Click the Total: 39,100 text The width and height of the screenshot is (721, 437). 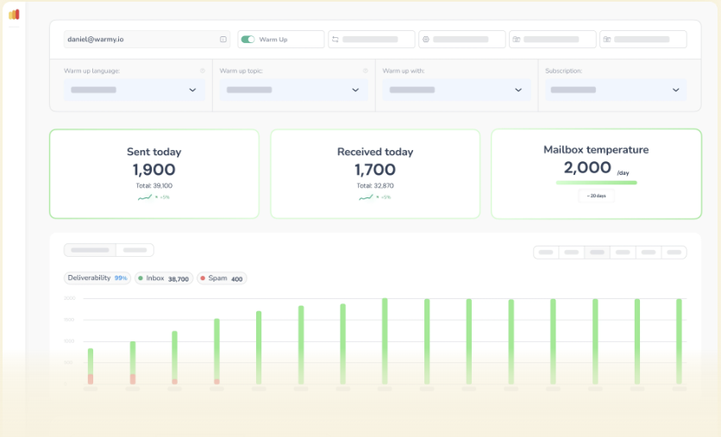coord(154,185)
